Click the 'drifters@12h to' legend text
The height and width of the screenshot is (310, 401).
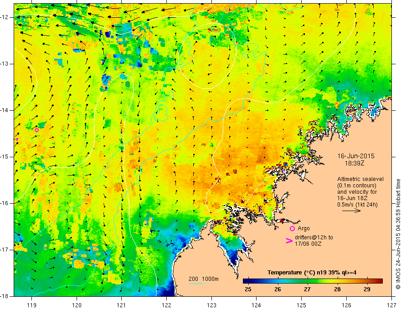tap(314, 238)
